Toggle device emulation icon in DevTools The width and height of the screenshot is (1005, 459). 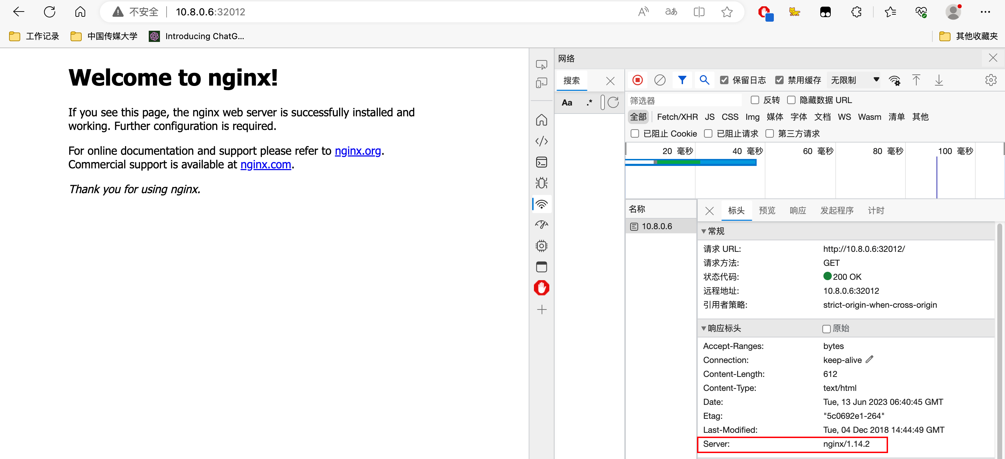tap(542, 83)
